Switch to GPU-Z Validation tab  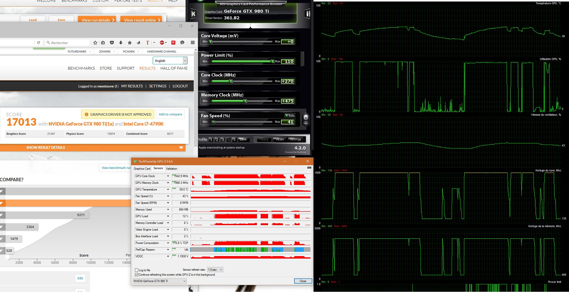171,169
